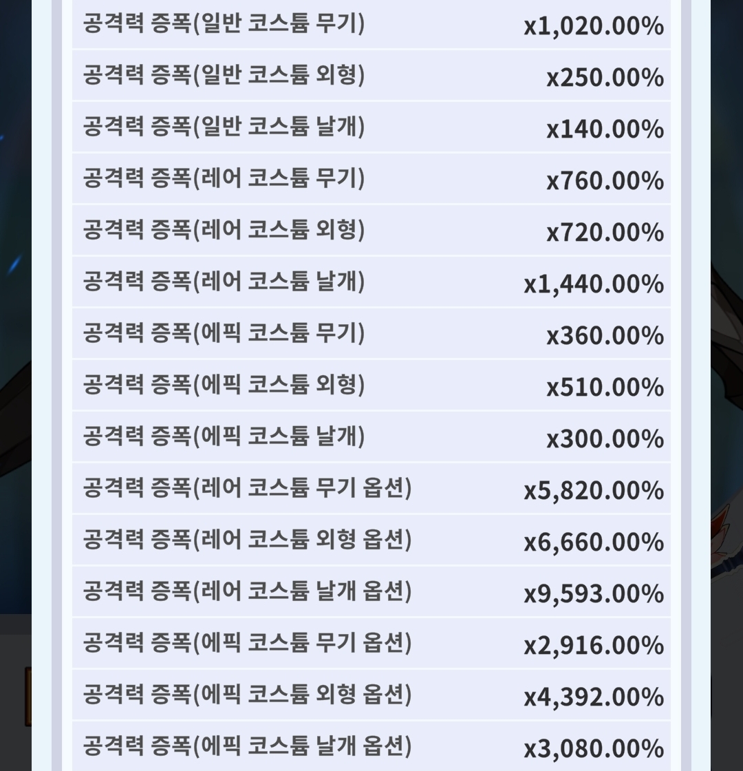Tap the 레어 코스튬 날개 옵션 row label
743x771 pixels.
247,591
